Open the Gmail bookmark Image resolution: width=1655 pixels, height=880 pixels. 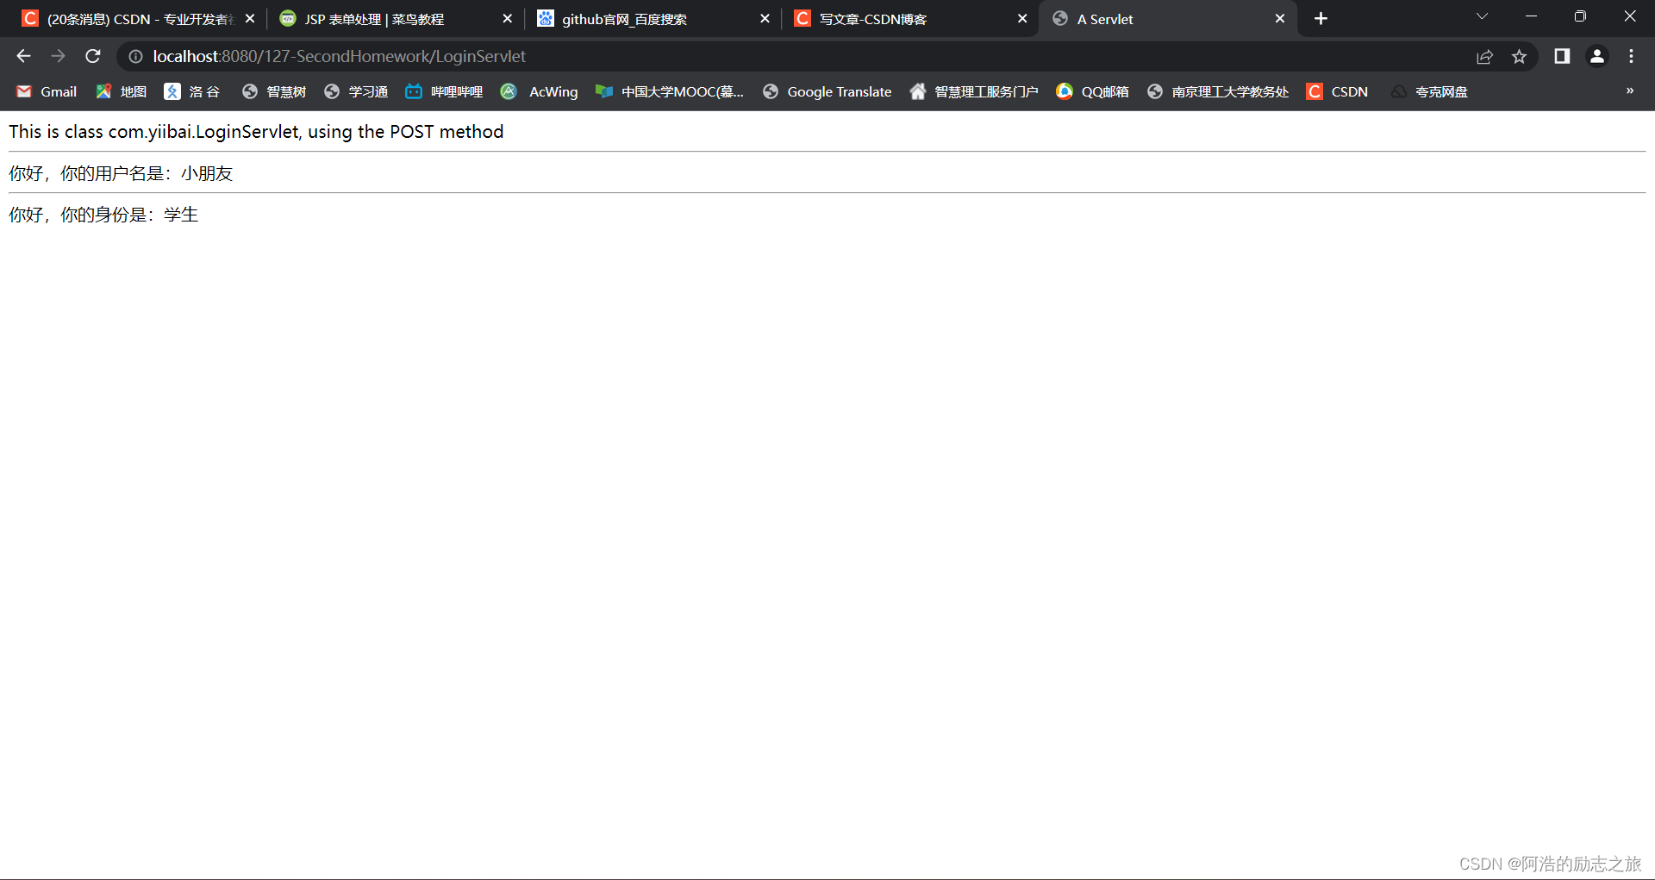[x=46, y=91]
